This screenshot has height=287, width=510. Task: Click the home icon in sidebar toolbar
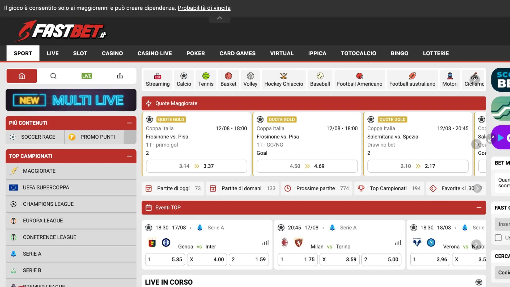(22, 76)
